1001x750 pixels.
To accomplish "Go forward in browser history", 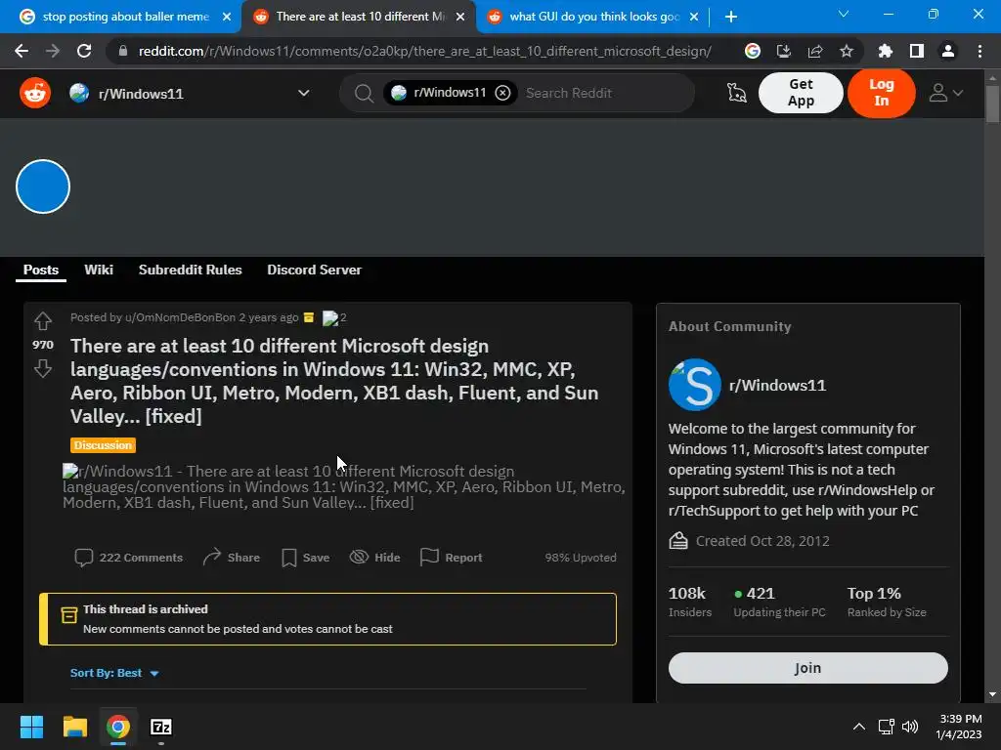I will [53, 51].
